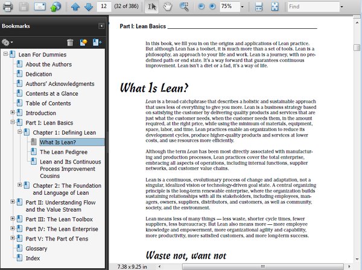Open the Glossary bookmark
This screenshot has width=362, height=270.
pos(36,248)
